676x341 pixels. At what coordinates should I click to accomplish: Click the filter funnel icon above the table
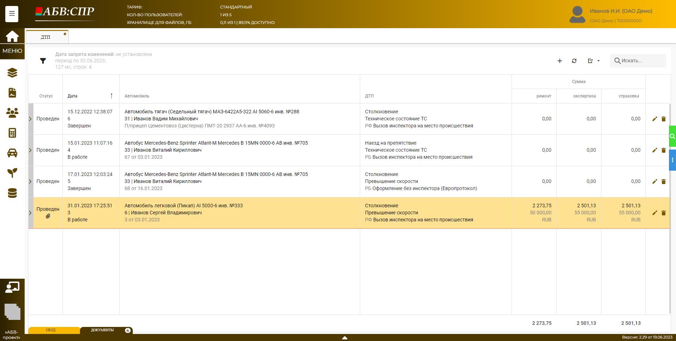point(43,61)
